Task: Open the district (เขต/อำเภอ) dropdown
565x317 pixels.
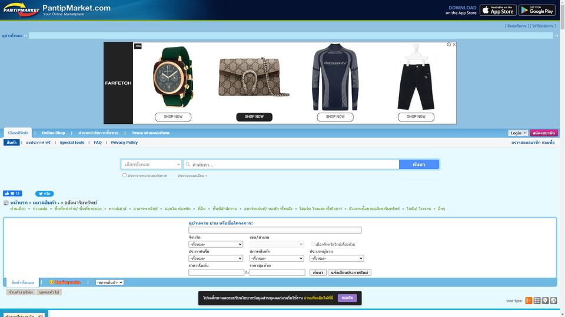Action: 277,244
